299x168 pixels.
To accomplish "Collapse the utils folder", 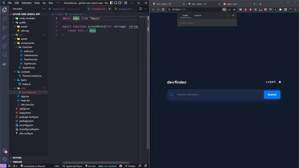I will point(23,88).
